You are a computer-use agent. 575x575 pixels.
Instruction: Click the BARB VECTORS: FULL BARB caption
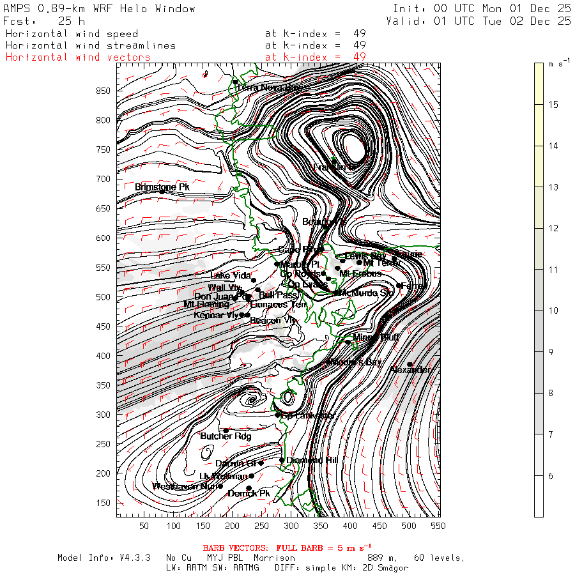click(287, 548)
